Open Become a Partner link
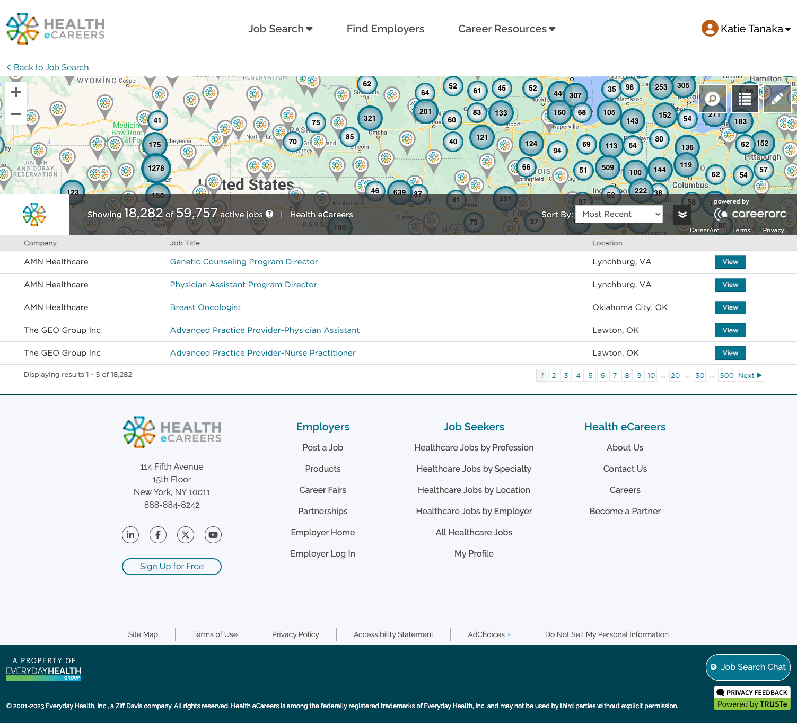The width and height of the screenshot is (797, 723). click(x=625, y=512)
